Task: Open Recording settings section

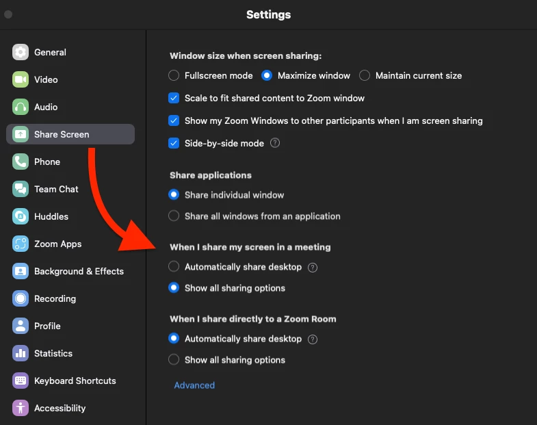Action: click(x=55, y=299)
